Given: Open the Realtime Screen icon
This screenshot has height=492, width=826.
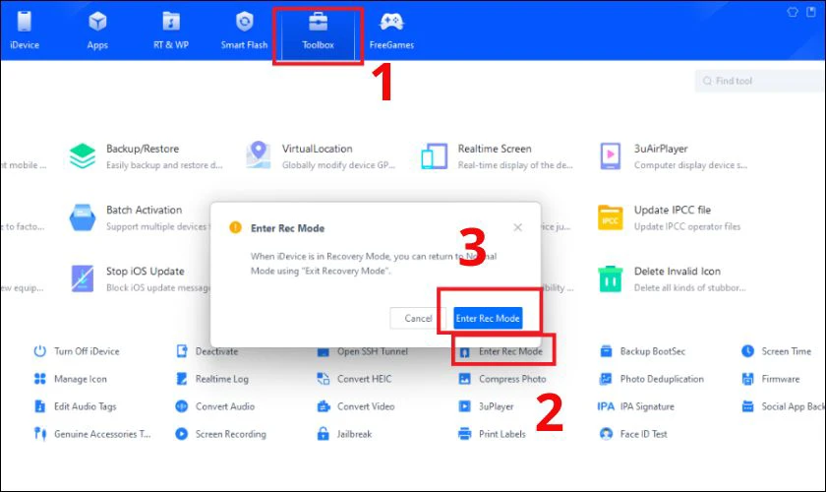Looking at the screenshot, I should [x=434, y=156].
